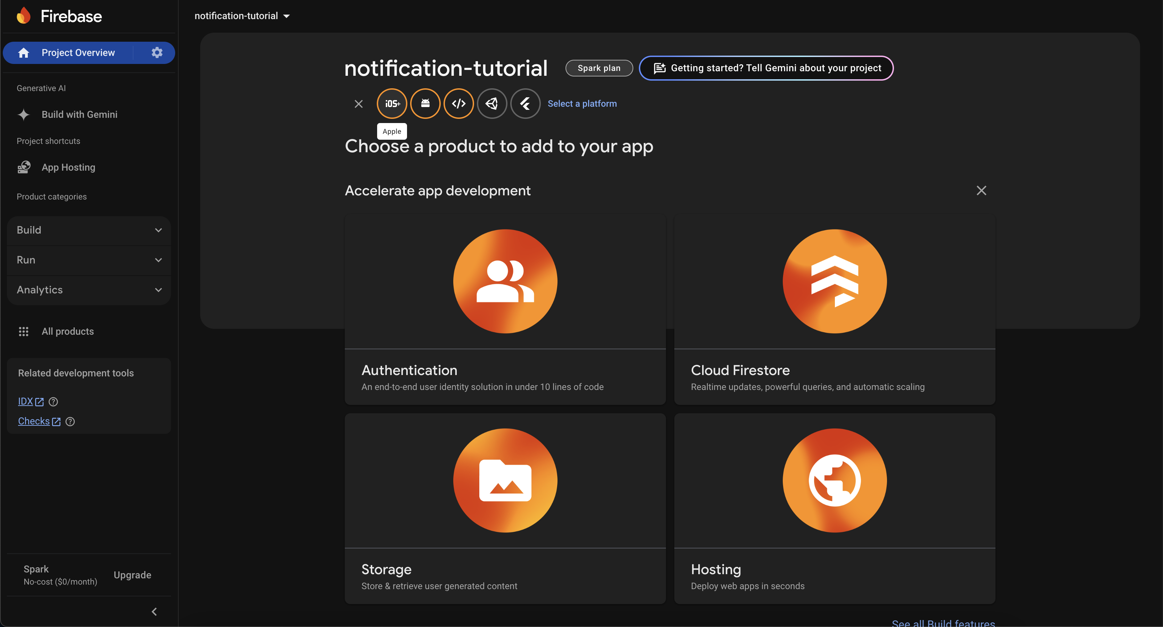Click the Hosting globe icon

click(834, 480)
